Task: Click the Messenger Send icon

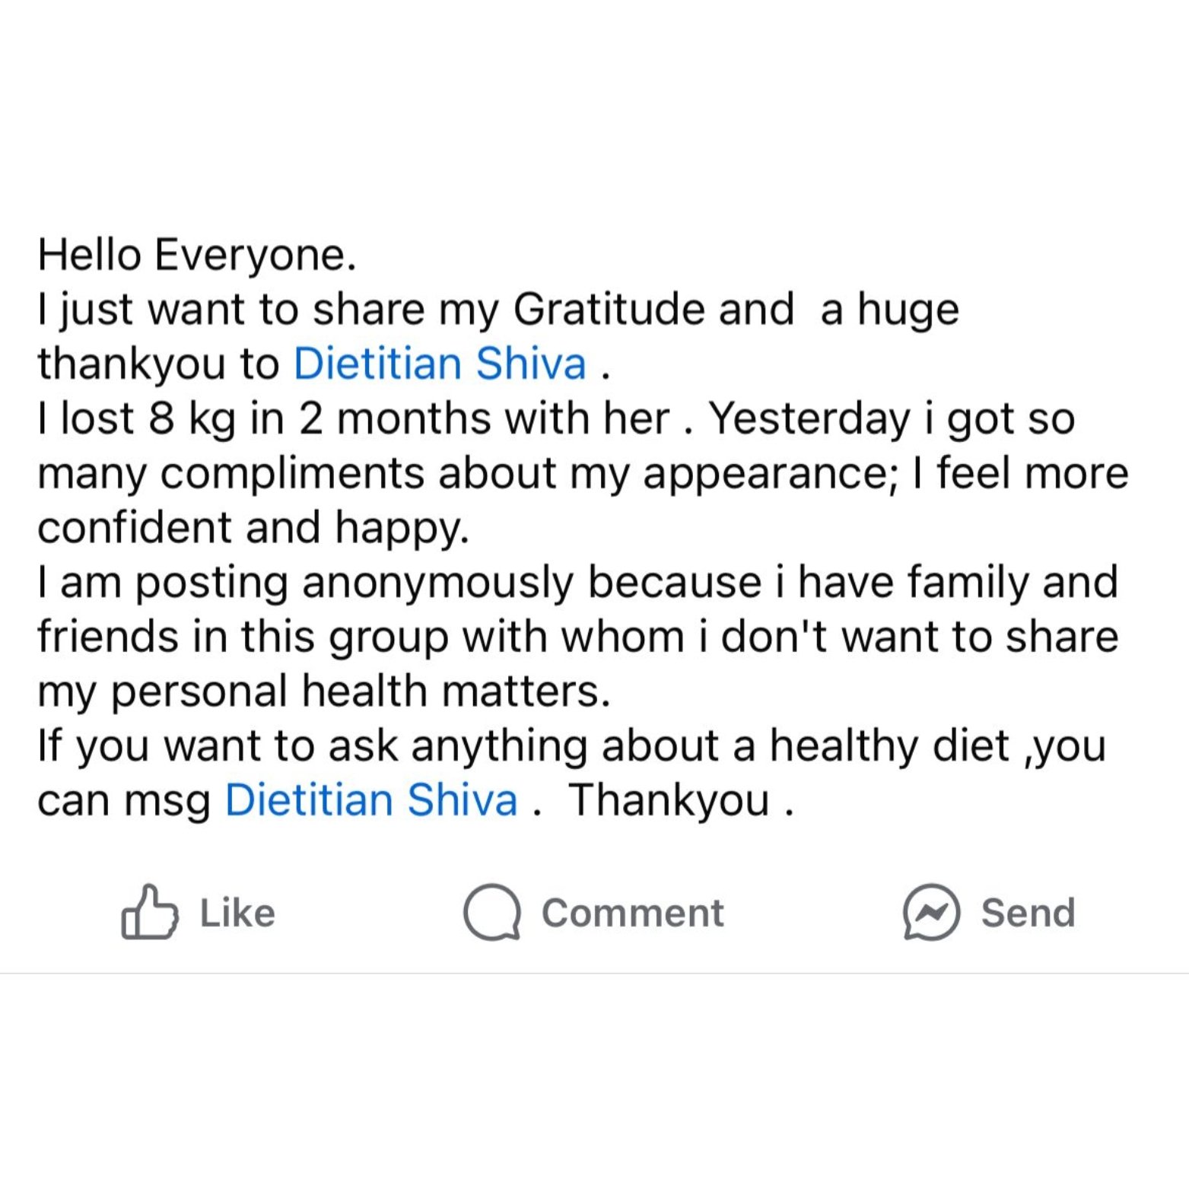Action: 931,912
